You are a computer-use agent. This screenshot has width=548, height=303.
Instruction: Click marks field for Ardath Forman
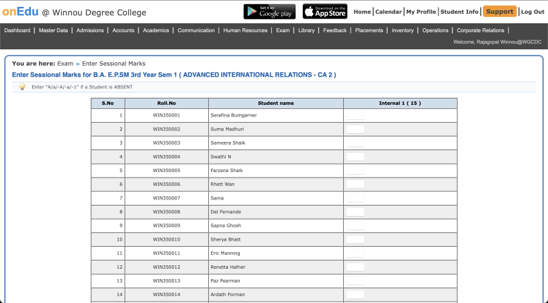tap(355, 295)
